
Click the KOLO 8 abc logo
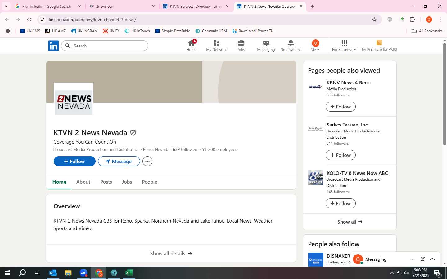pyautogui.click(x=316, y=177)
